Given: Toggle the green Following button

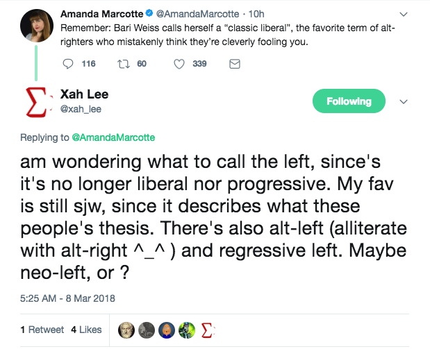Looking at the screenshot, I should click(349, 101).
